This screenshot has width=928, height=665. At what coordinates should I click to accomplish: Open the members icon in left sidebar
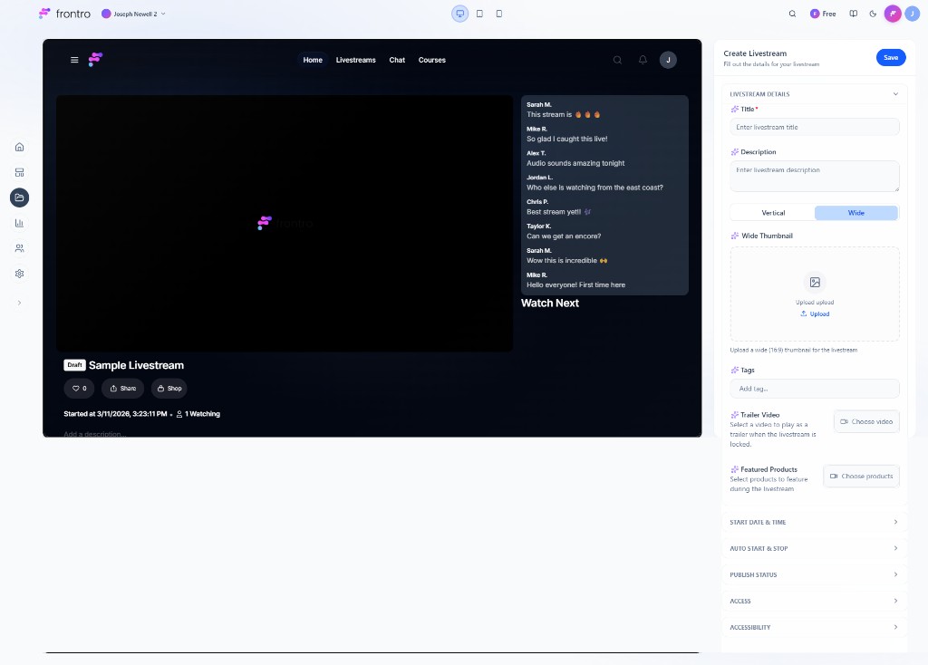[19, 248]
